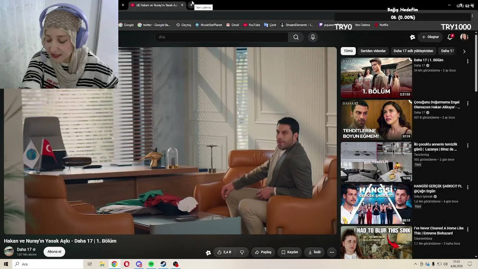
Task: Open the recording app on taskbar
Action: point(176,264)
